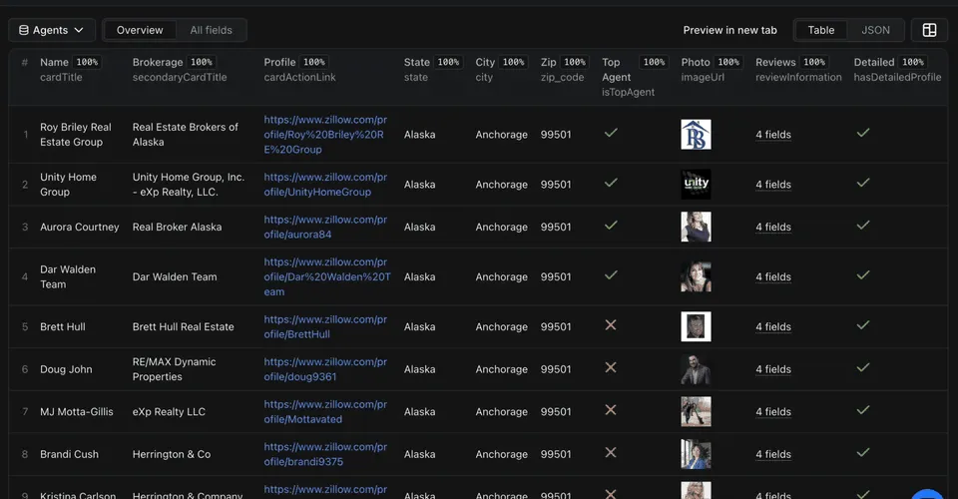Click the layout columns icon button
Screen dimensions: 958x499
929,30
